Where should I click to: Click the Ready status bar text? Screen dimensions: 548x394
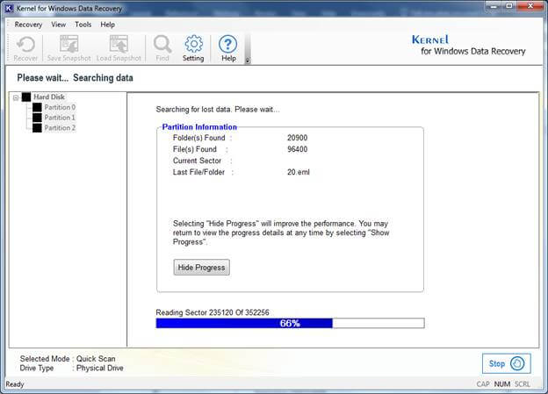(x=15, y=384)
